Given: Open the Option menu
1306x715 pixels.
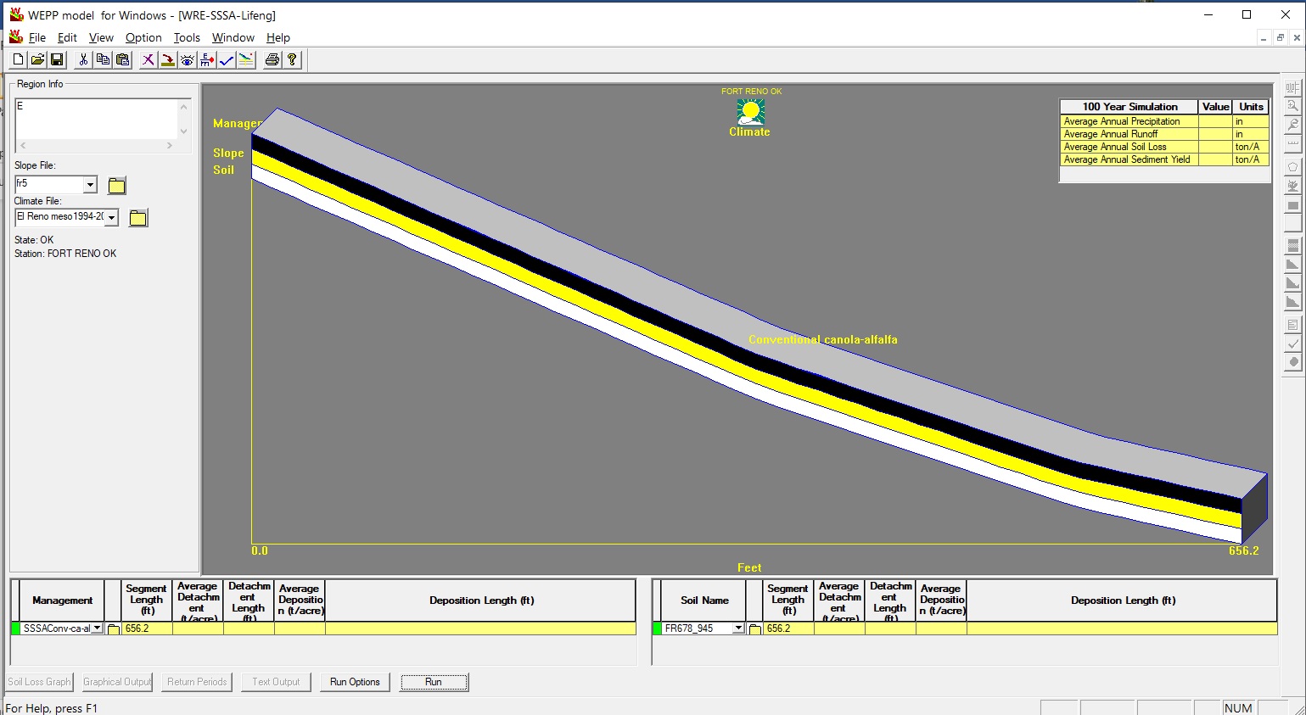Looking at the screenshot, I should pos(143,37).
